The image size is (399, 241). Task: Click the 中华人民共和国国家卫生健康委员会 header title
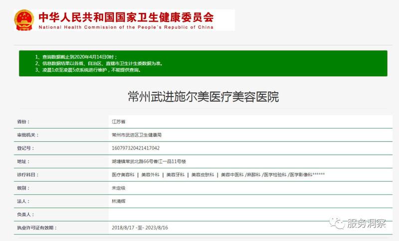pyautogui.click(x=126, y=17)
